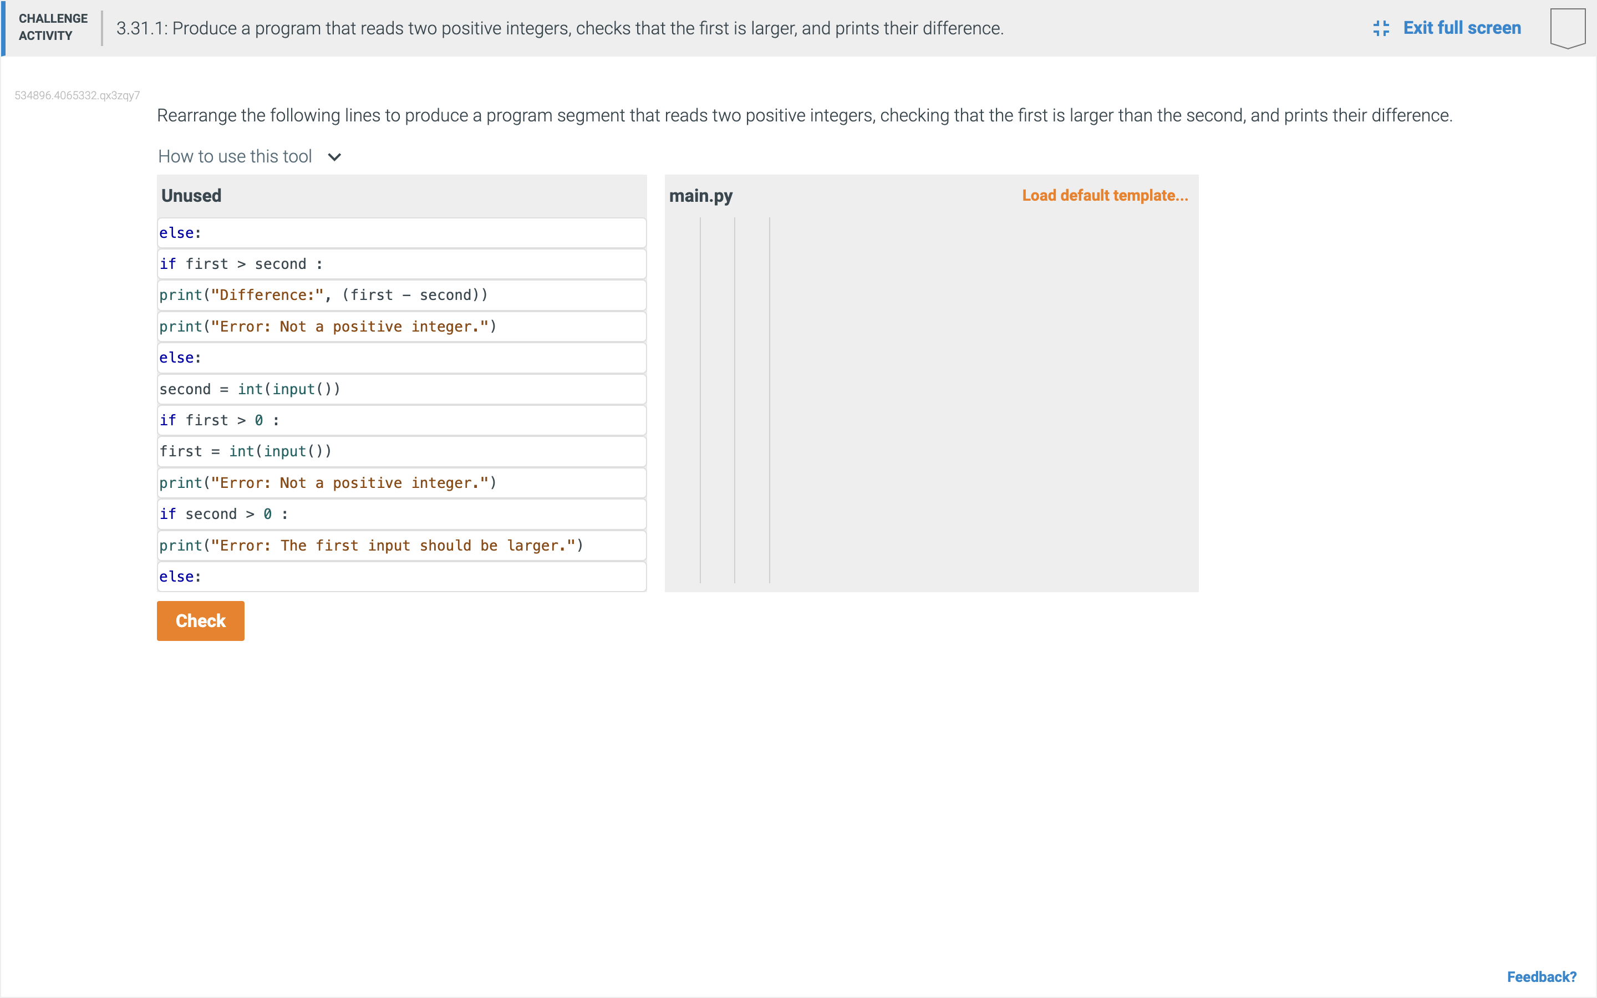Screen dimensions: 1597x998
Task: Select the 'if first > second :' line
Action: click(402, 264)
